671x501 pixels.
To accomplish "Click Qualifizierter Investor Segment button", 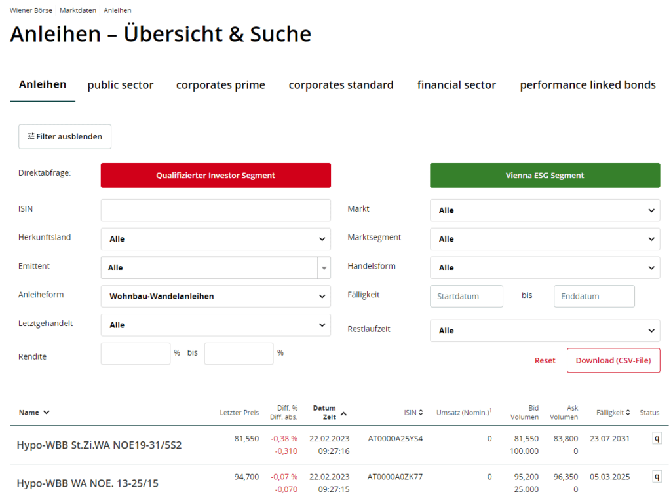I will coord(216,176).
